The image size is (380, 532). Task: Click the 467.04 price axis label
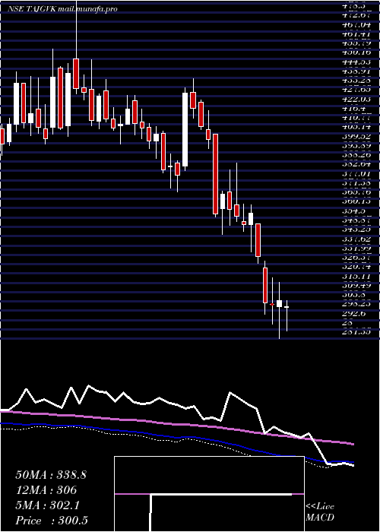click(356, 25)
